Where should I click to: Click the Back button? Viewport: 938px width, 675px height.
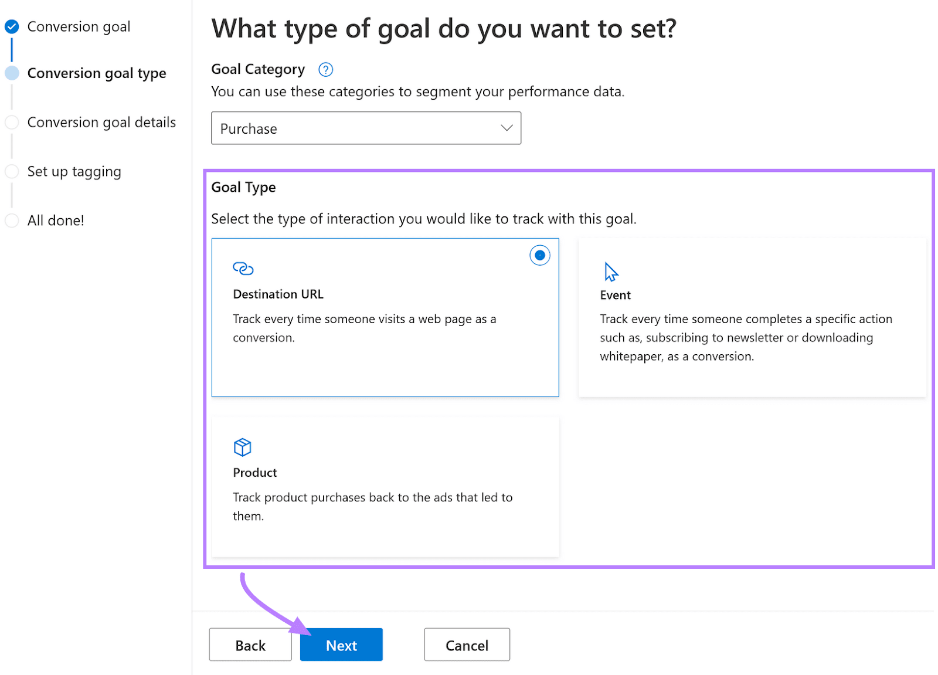click(250, 645)
